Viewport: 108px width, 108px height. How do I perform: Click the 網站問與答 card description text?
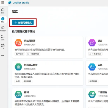(x=40, y=50)
